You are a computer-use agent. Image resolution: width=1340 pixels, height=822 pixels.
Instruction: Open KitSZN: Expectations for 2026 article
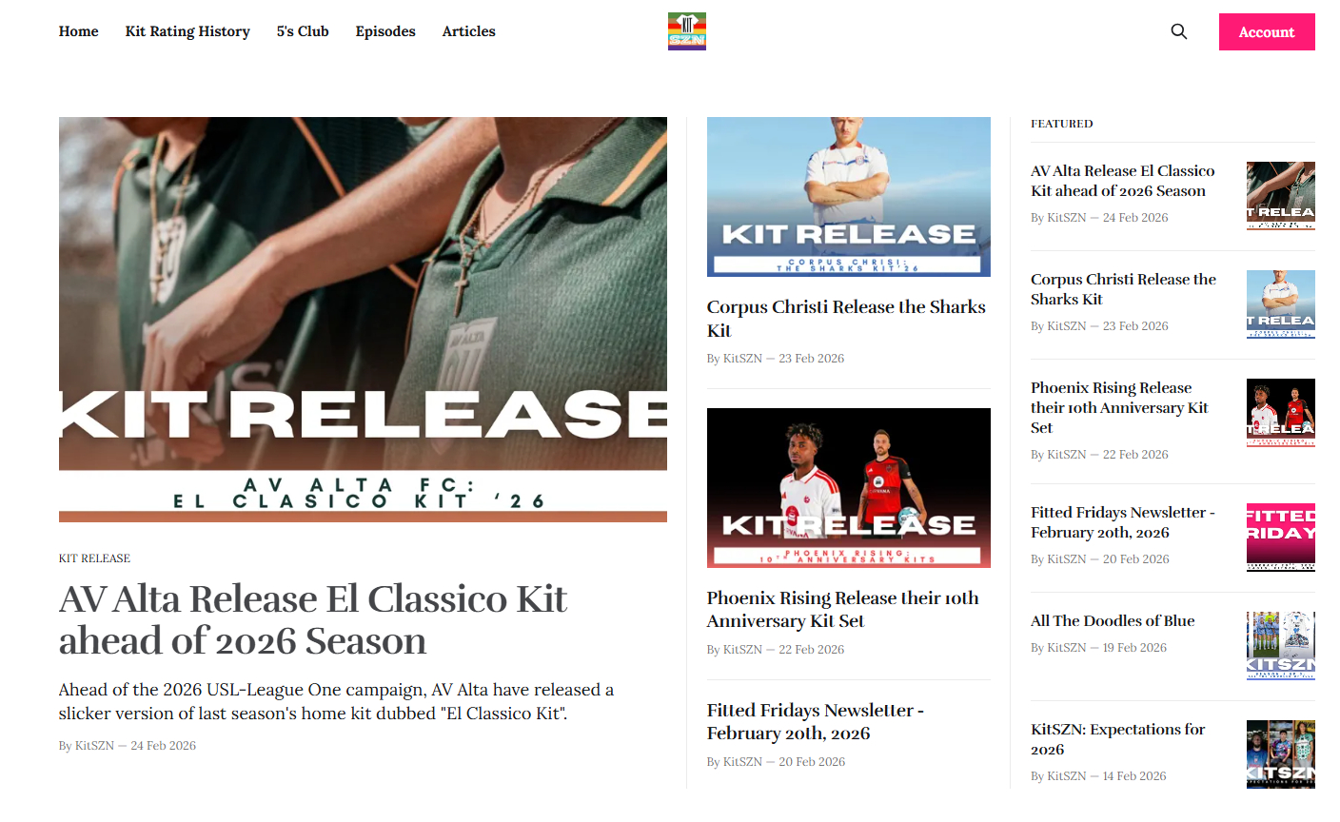(1118, 739)
